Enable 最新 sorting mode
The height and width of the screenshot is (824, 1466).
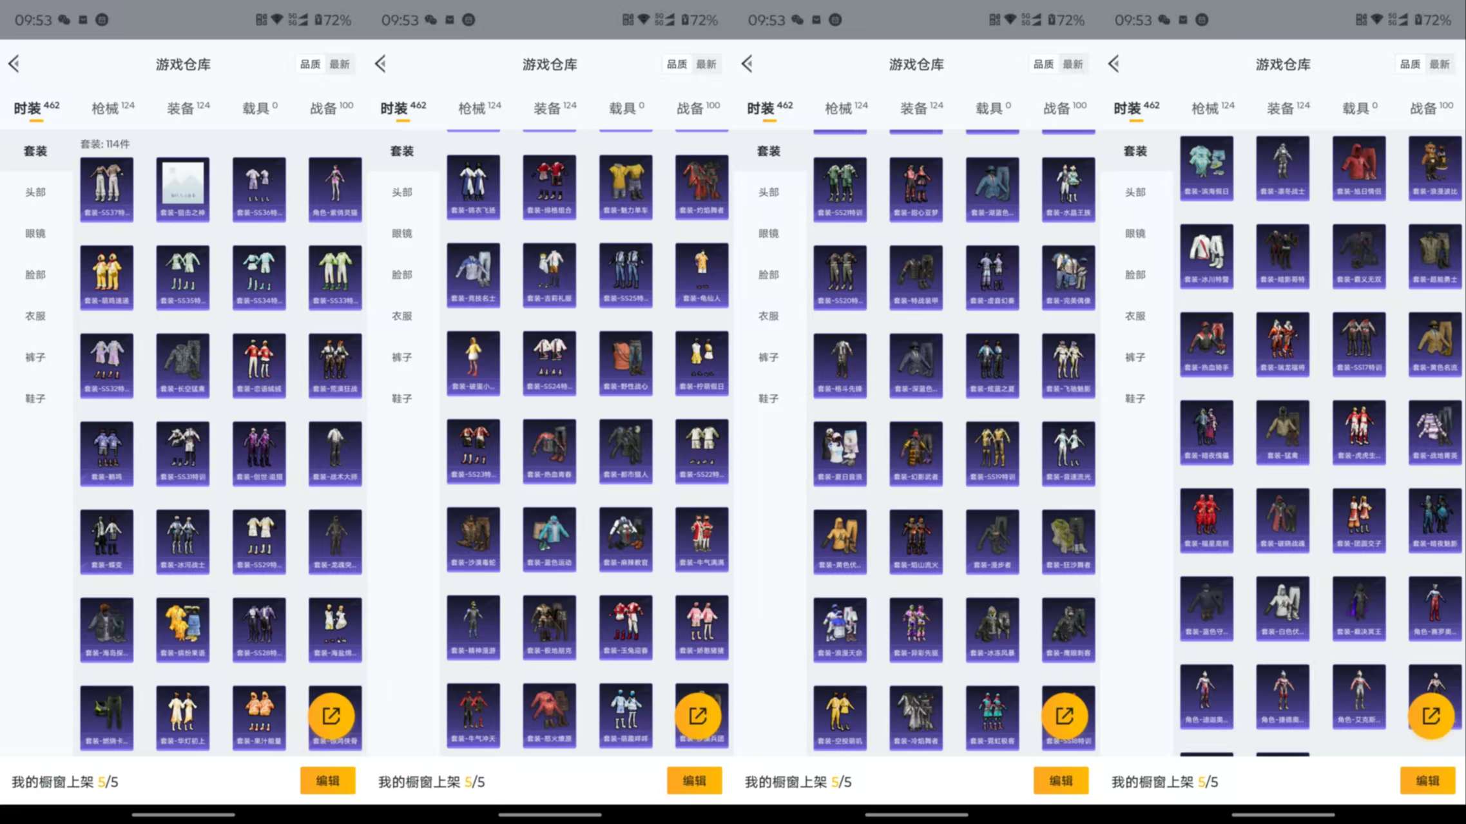pos(340,64)
